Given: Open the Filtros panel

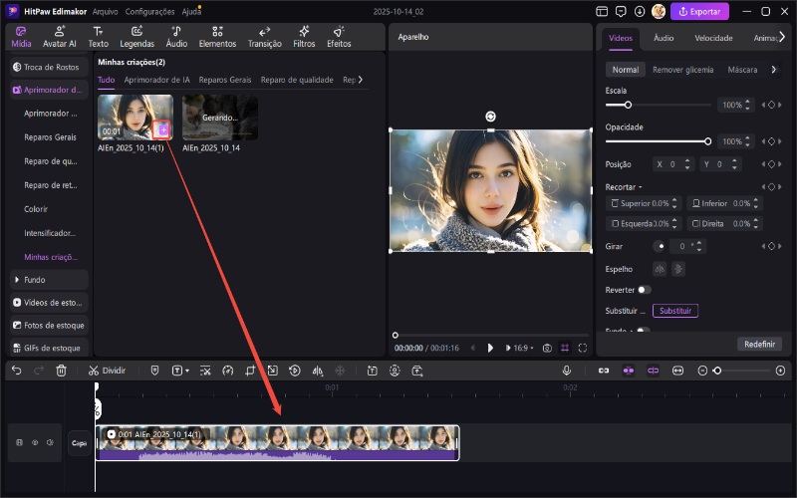Looking at the screenshot, I should click(x=304, y=37).
